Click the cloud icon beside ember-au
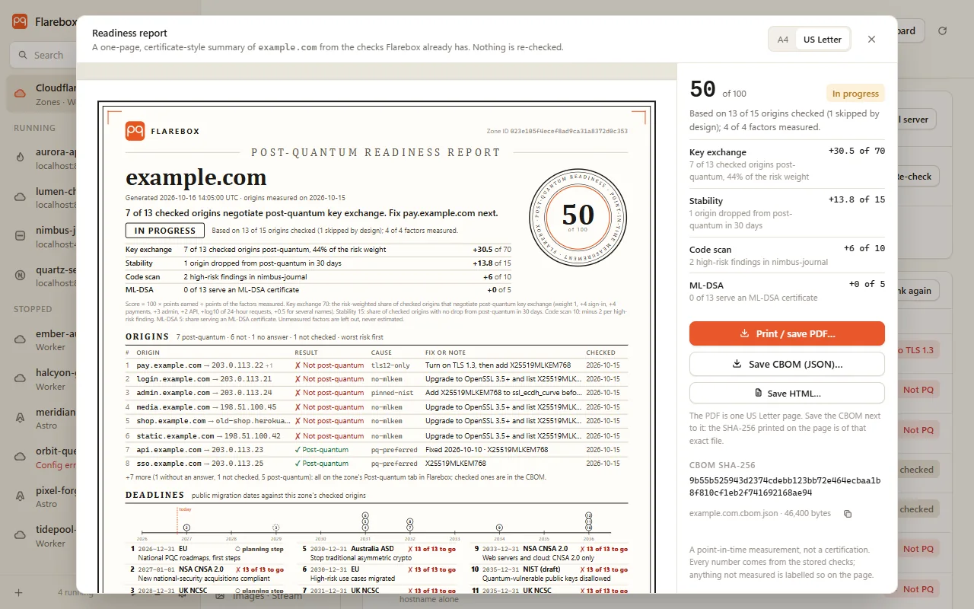 [21, 340]
